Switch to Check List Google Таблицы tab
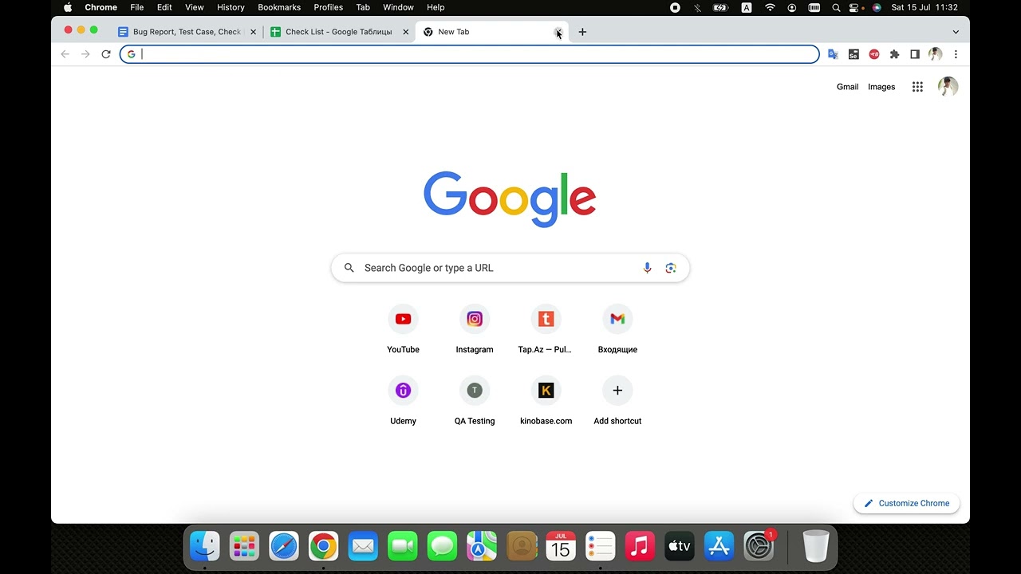The image size is (1021, 574). 339,32
